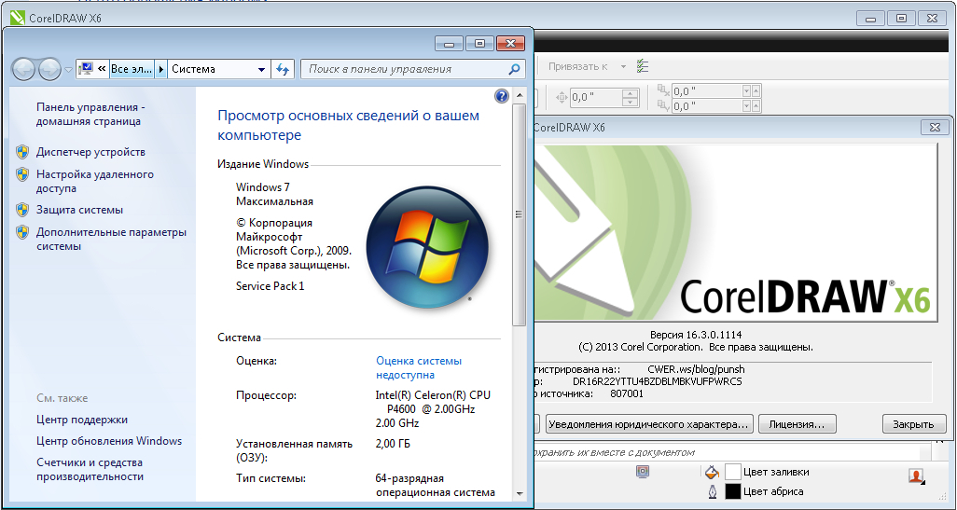This screenshot has width=957, height=510.
Task: Click the 'Версия 16.3.0.1114' version text
Action: coord(696,335)
